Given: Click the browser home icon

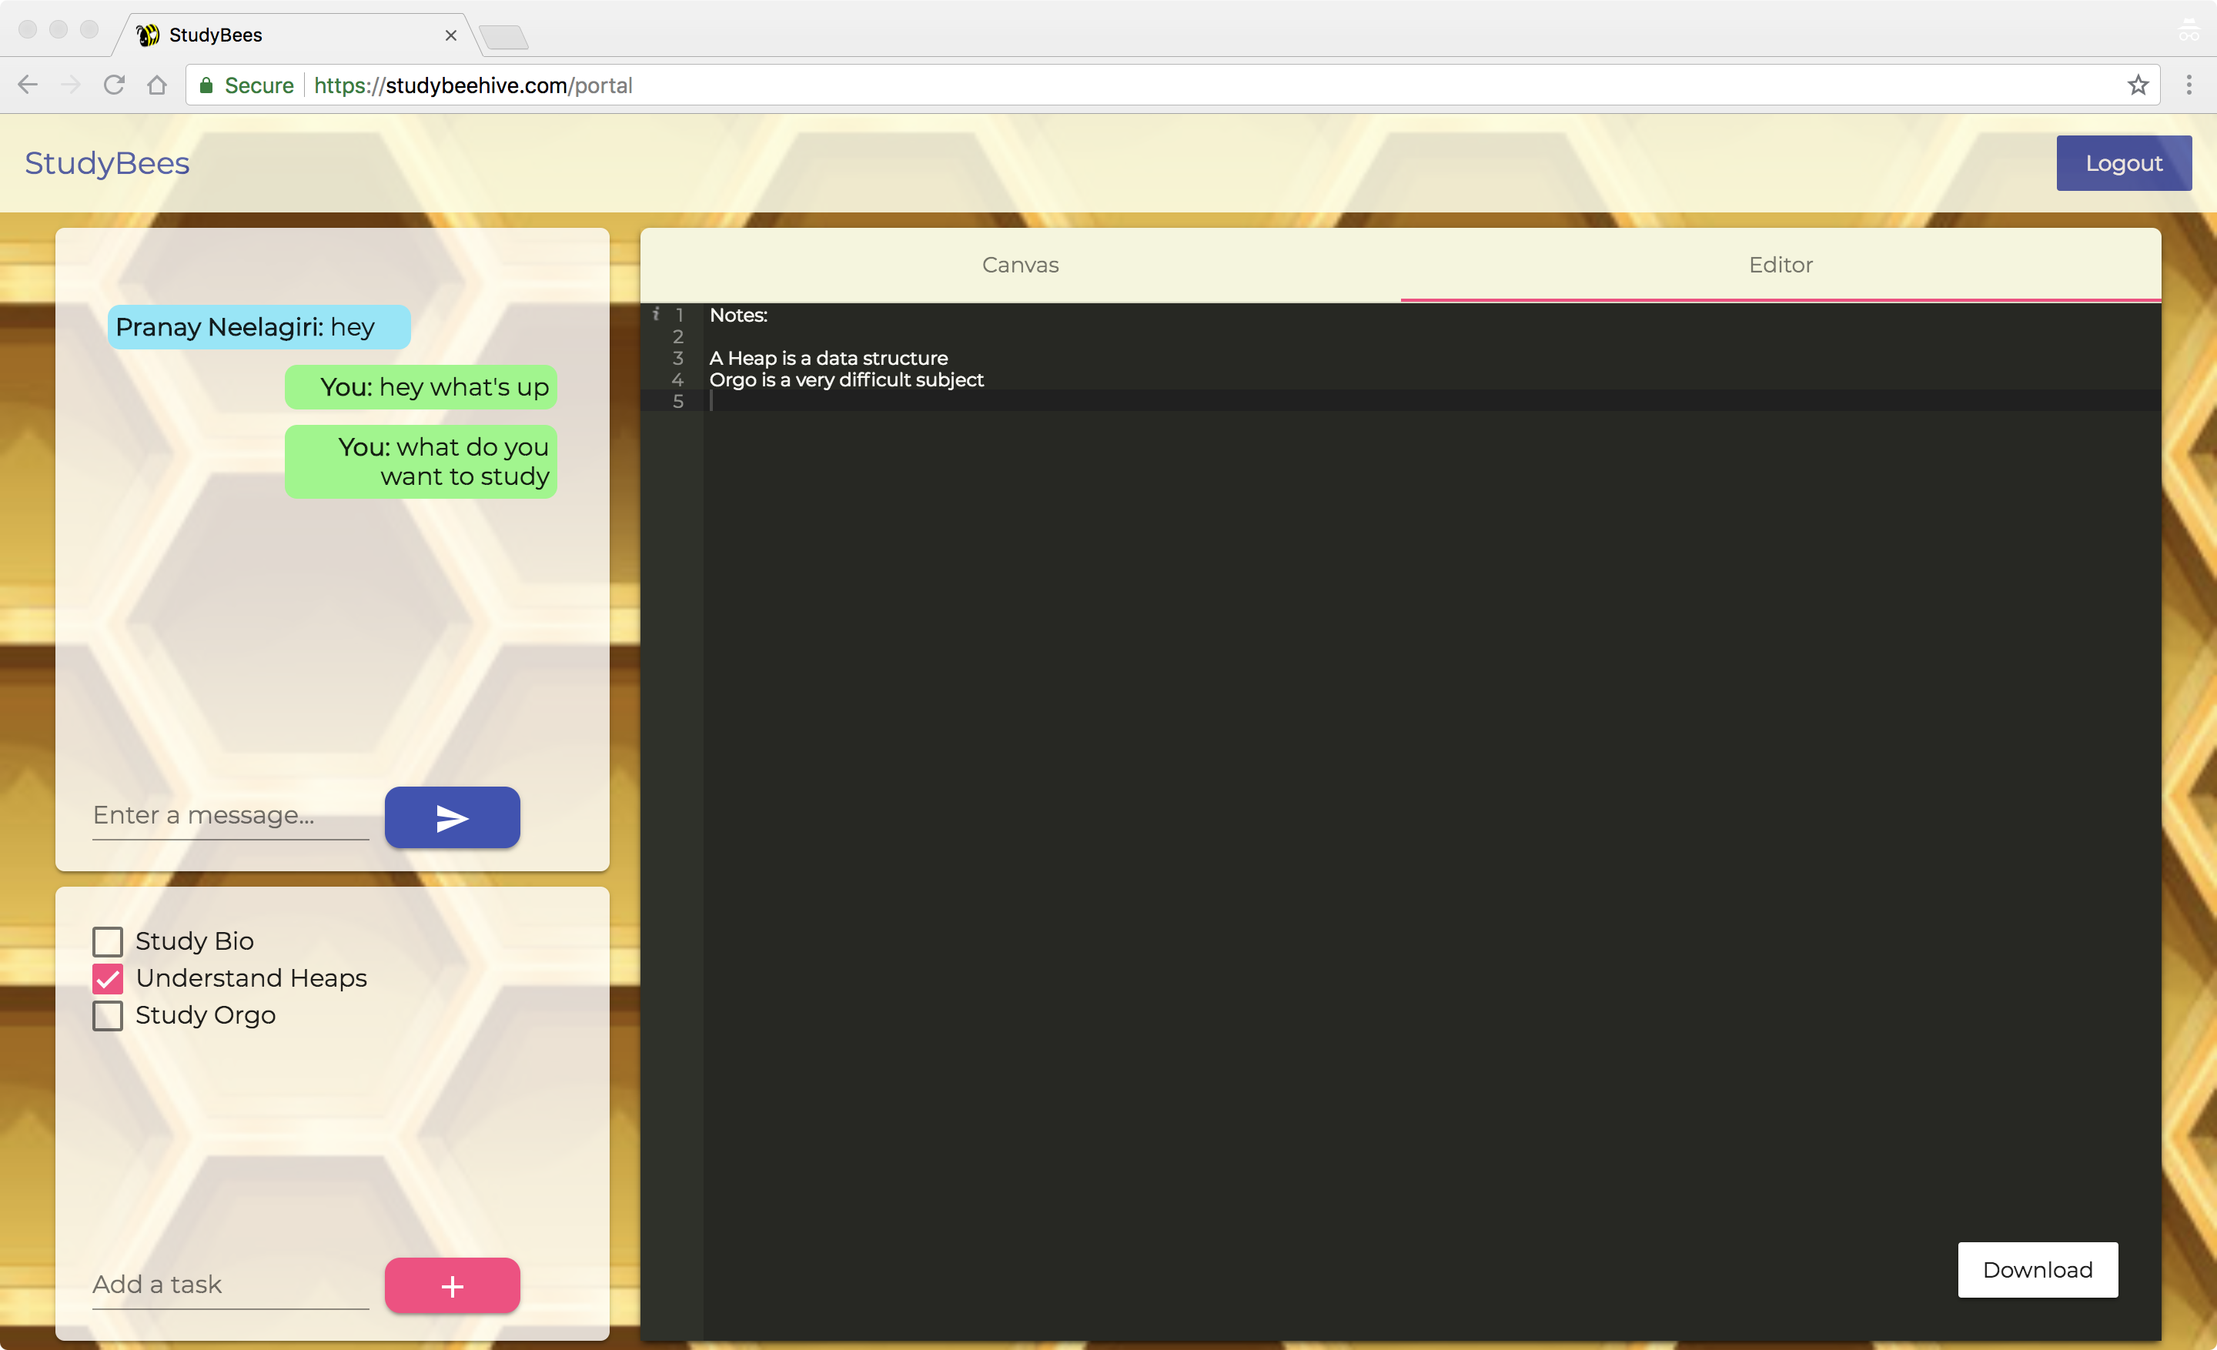Looking at the screenshot, I should (x=158, y=85).
